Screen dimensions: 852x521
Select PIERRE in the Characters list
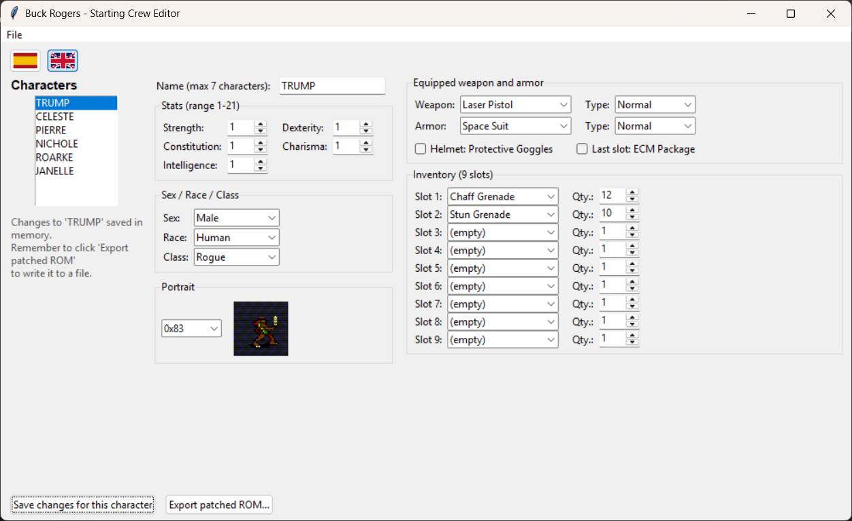coord(76,130)
